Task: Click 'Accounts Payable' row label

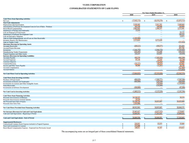Action: click(9, 58)
